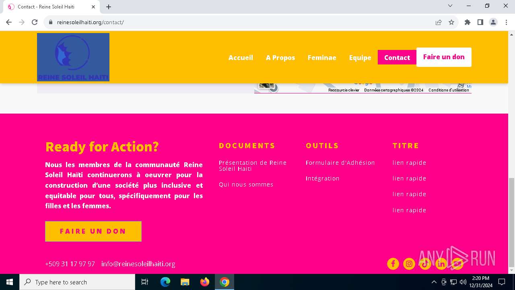The height and width of the screenshot is (290, 515).
Task: Open the Extensions puzzle icon
Action: [x=468, y=22]
